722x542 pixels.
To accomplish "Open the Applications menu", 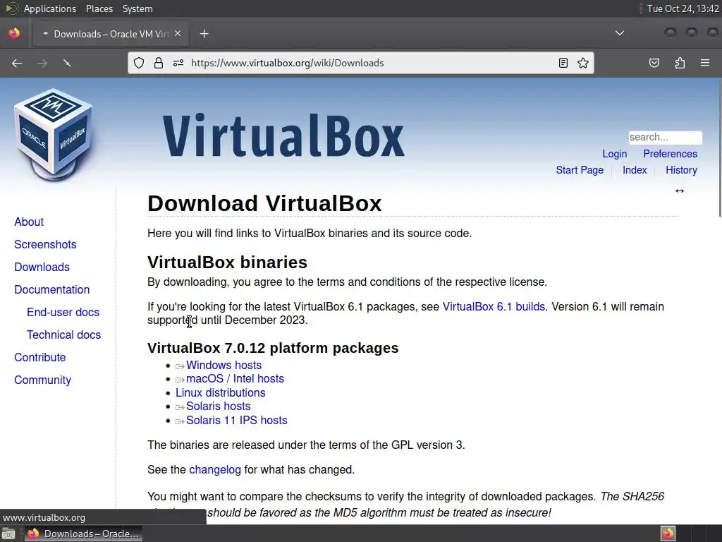I will [50, 8].
